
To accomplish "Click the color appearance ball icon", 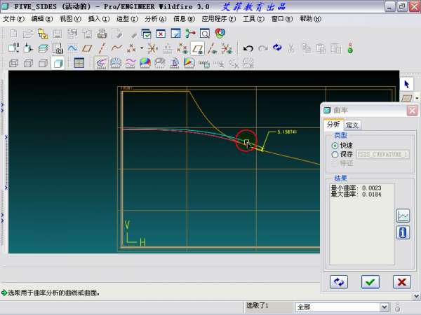I will [220, 33].
